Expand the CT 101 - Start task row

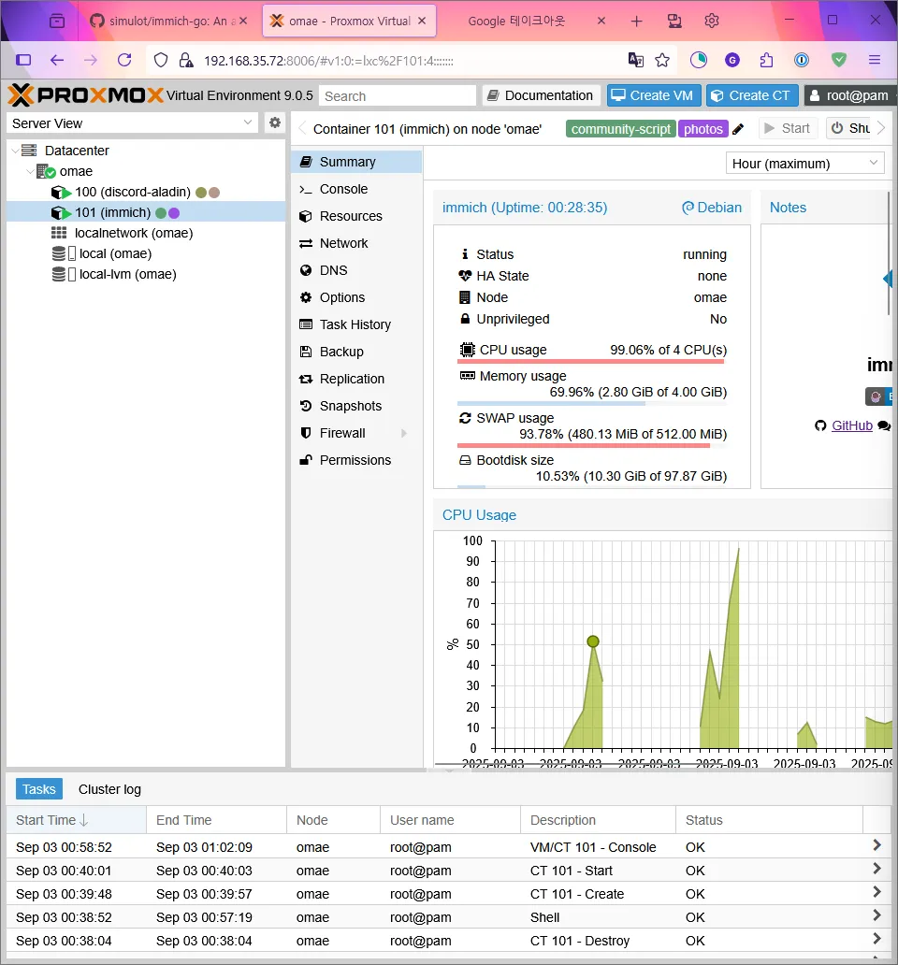click(x=877, y=869)
